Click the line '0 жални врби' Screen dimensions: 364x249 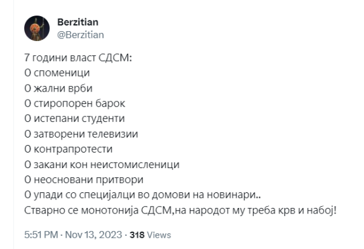tap(58, 88)
